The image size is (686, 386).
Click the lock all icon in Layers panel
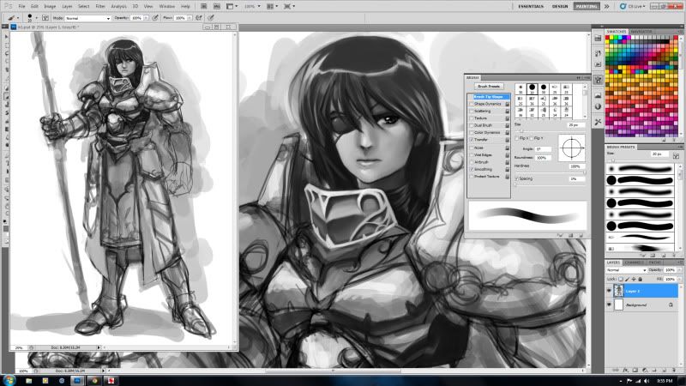[x=638, y=279]
